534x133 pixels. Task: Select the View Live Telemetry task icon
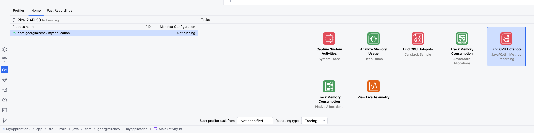pos(373,86)
